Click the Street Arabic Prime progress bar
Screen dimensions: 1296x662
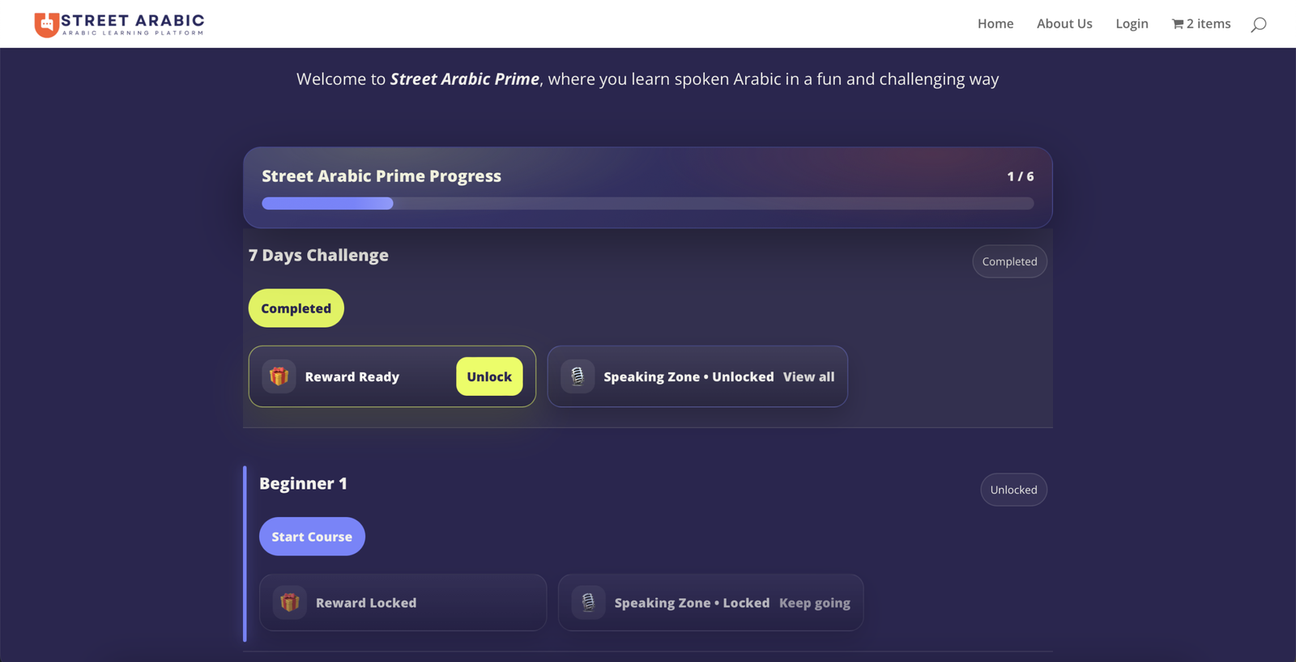(647, 203)
